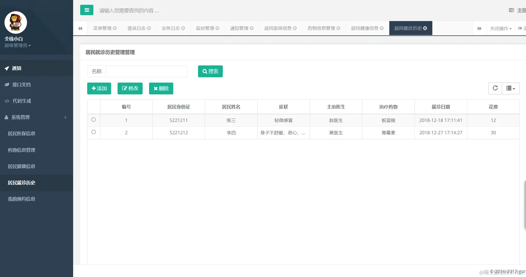
Task: Close the 业务日志 tab via its x icon
Action: [x=183, y=28]
